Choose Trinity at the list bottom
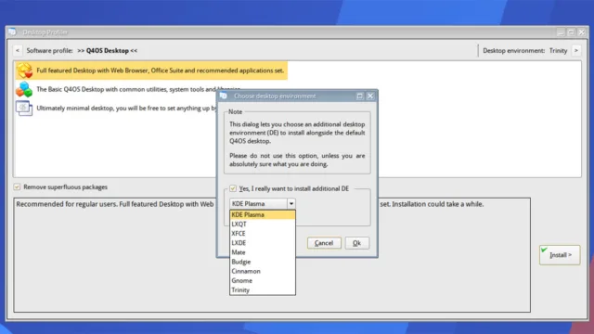The width and height of the screenshot is (594, 334). tap(262, 290)
